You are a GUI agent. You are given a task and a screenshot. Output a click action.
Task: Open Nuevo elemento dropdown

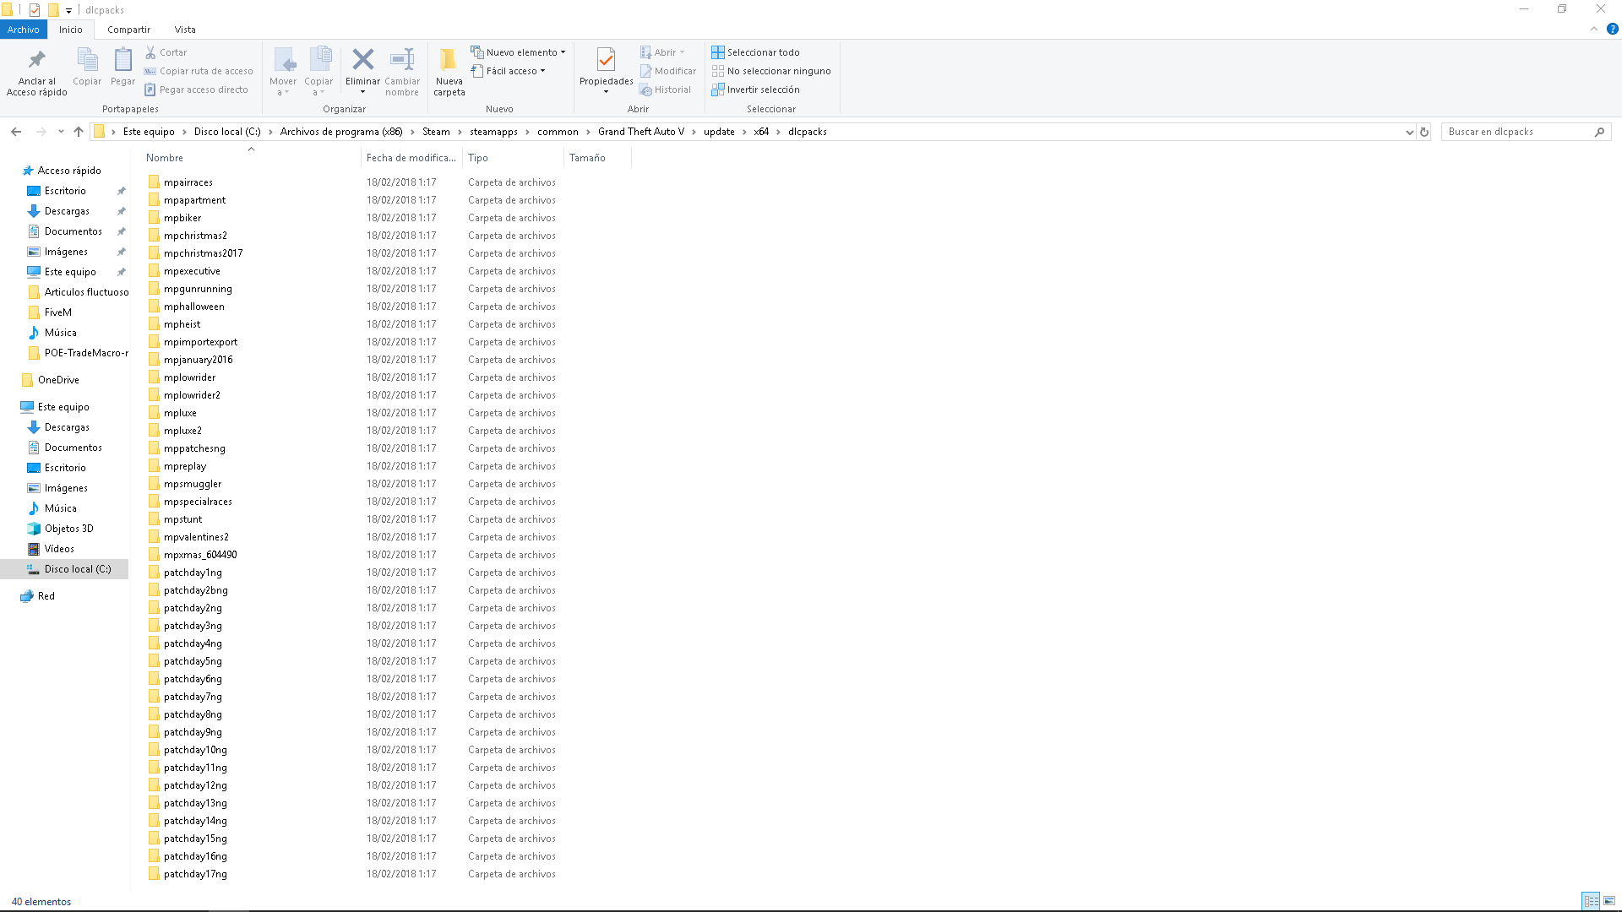[x=521, y=52]
